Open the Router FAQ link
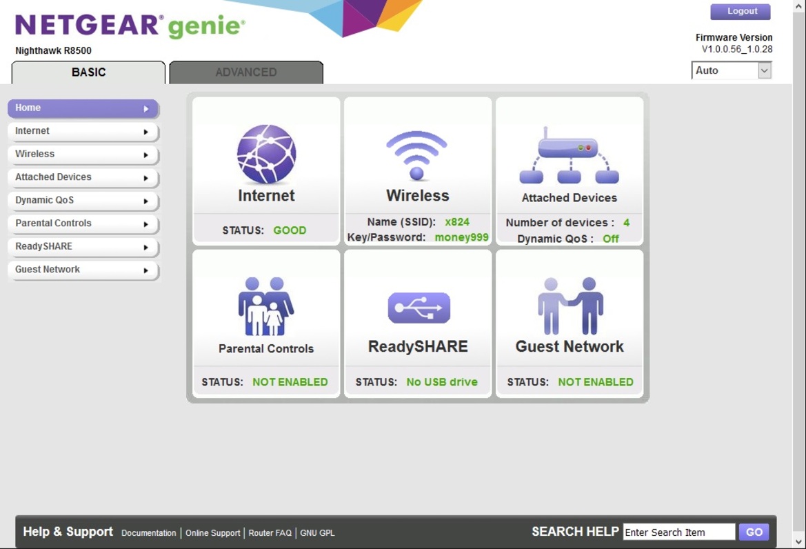 pos(270,533)
